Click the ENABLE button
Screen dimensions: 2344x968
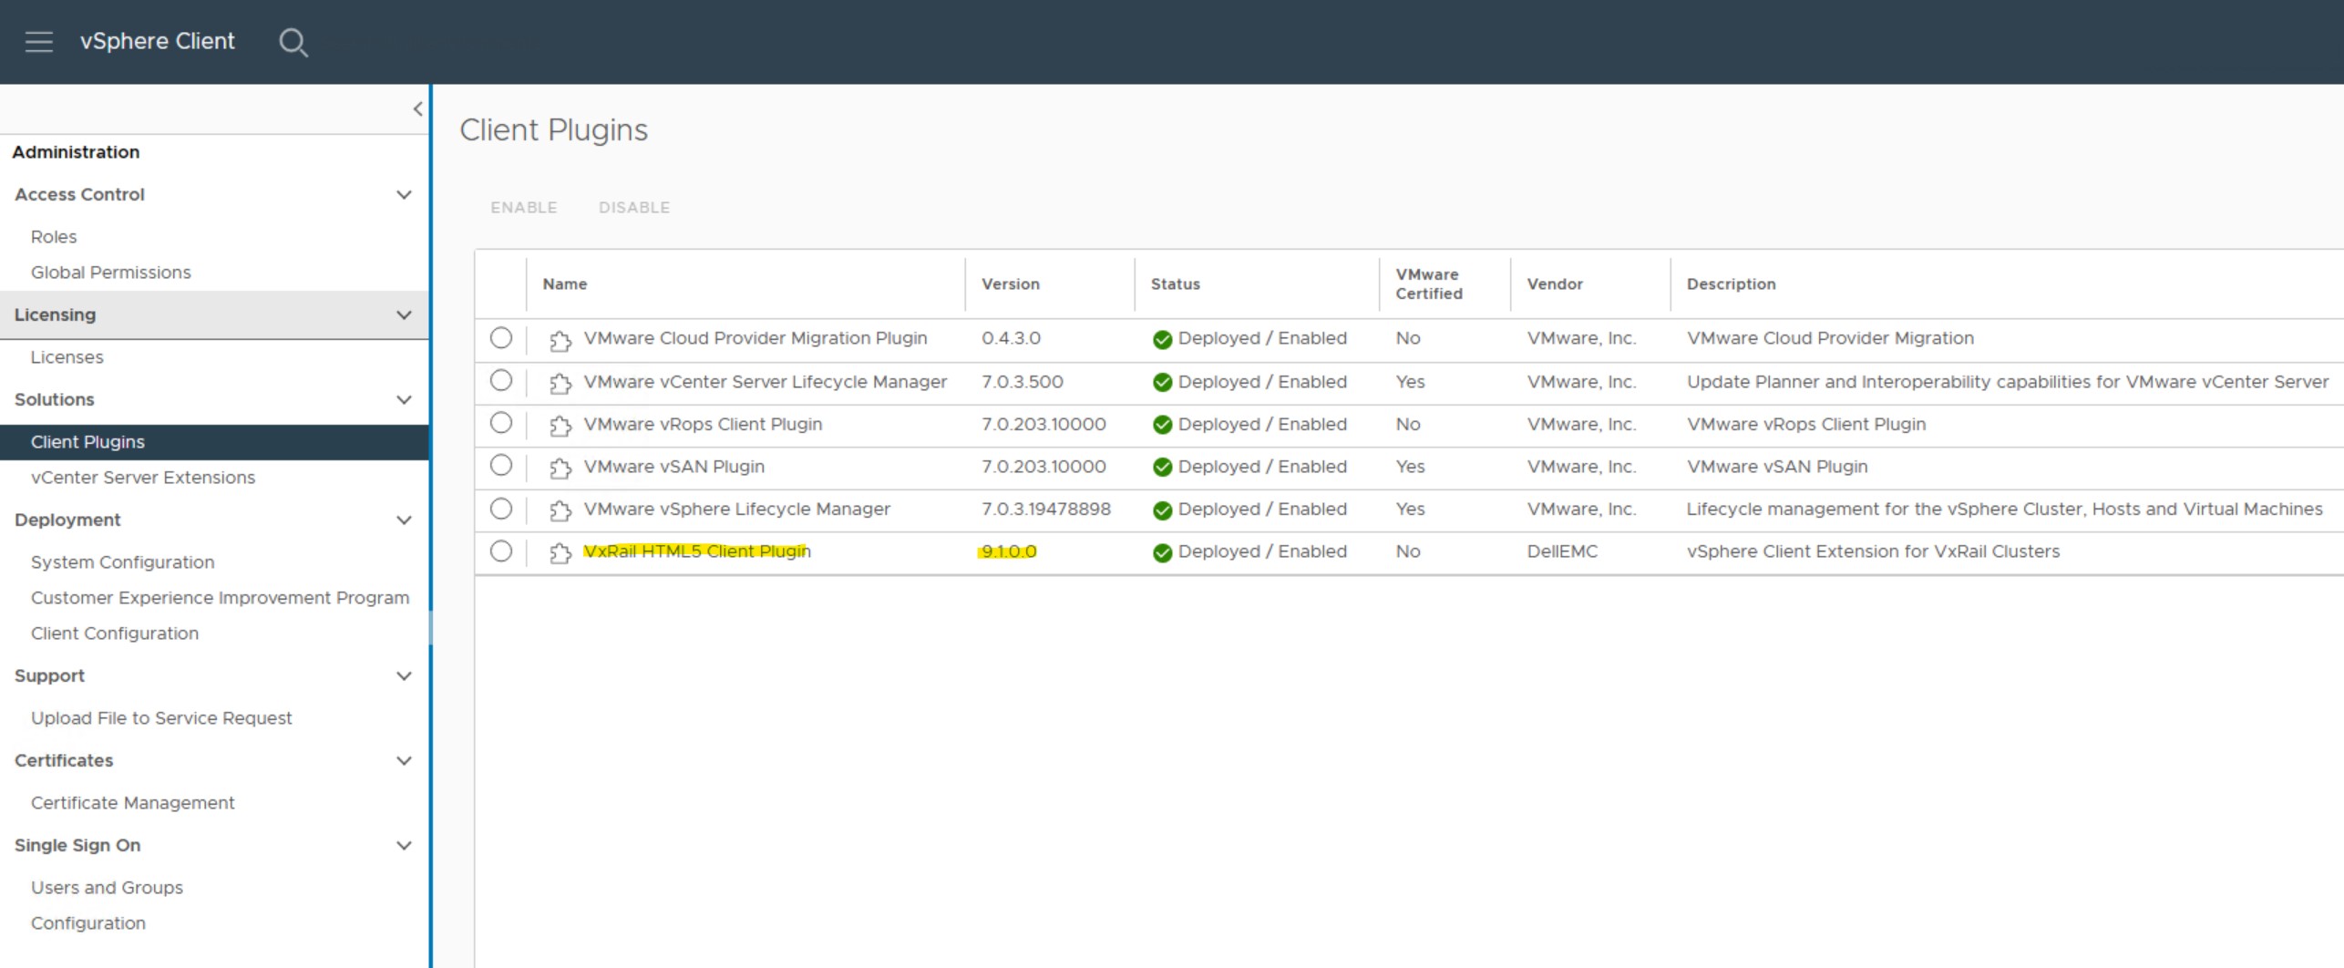click(523, 207)
